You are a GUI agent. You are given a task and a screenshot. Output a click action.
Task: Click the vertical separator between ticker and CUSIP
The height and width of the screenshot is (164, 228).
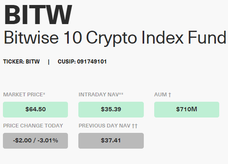[x=49, y=62]
